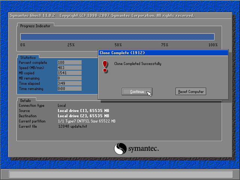The image size is (240, 180).
Task: Click the Symantec Ghost 11.0.2 title text
Action: pos(33,16)
